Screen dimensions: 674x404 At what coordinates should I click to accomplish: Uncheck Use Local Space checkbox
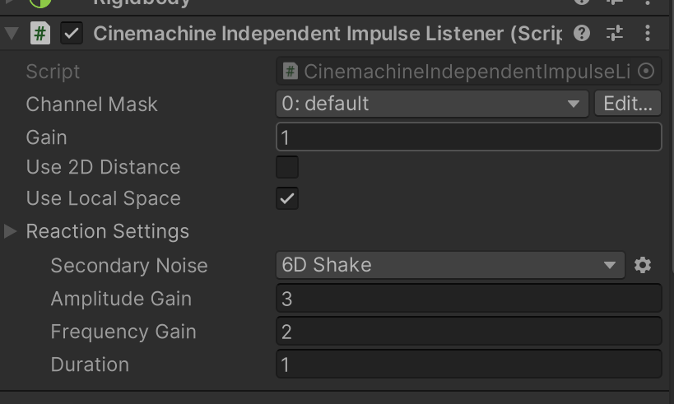pos(287,198)
